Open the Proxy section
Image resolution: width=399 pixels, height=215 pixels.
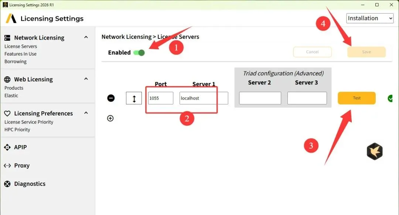[x=22, y=165]
